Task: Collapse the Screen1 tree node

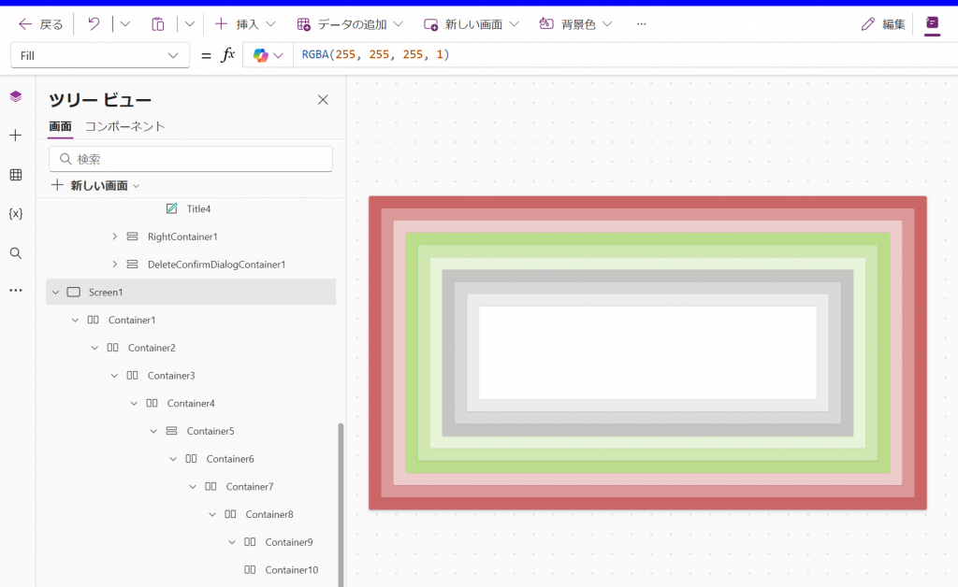Action: point(55,293)
